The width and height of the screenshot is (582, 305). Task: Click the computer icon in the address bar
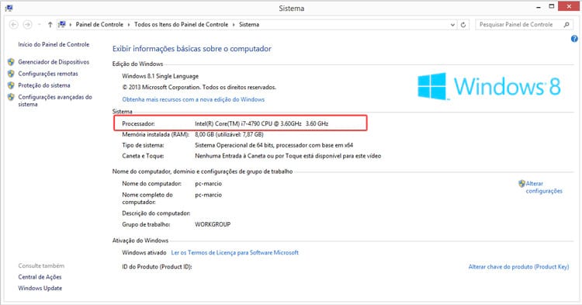point(62,25)
